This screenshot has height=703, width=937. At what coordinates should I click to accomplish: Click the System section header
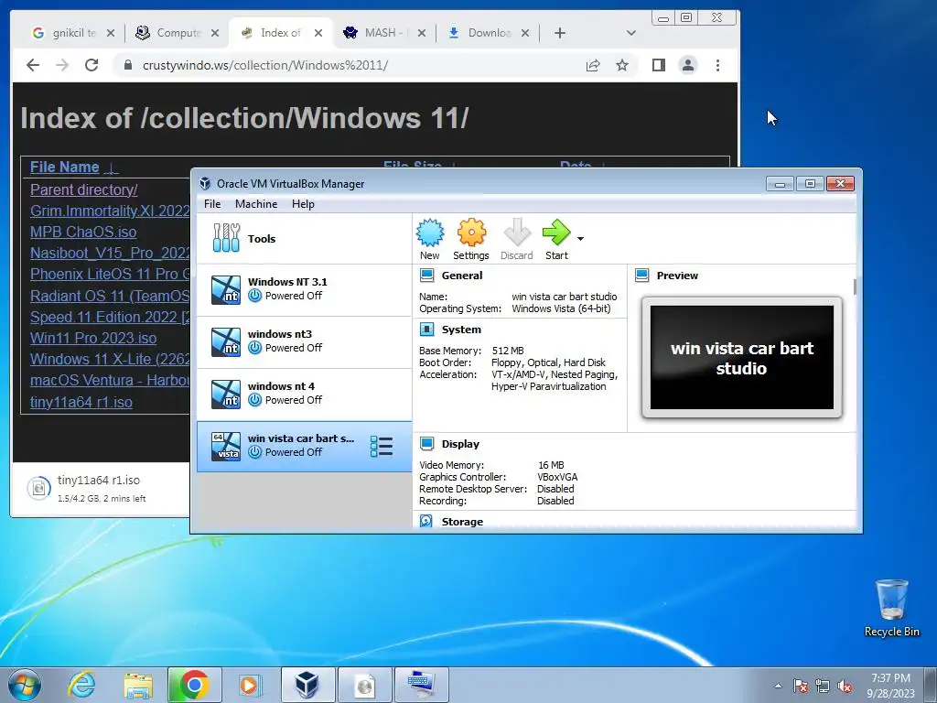[461, 330]
